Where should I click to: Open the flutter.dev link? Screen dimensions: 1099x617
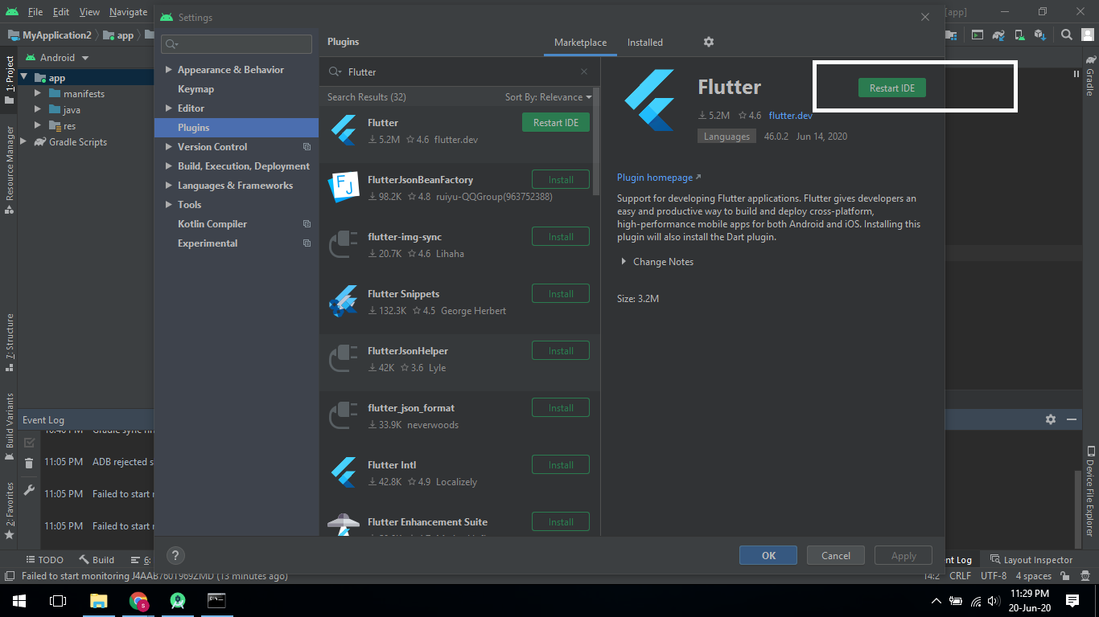790,115
